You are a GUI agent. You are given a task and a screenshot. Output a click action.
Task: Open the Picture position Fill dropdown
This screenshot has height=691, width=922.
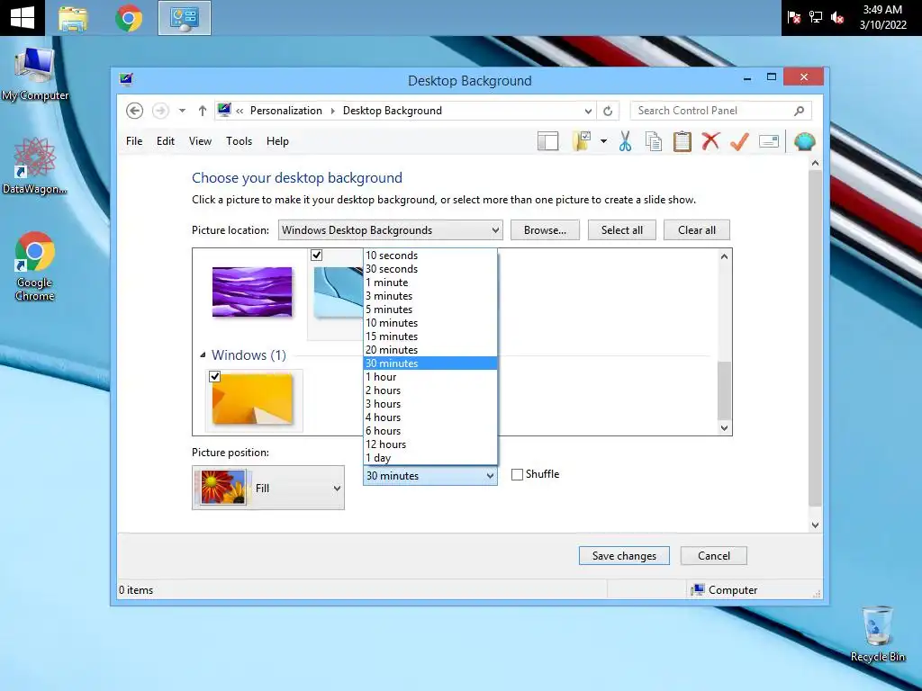268,488
